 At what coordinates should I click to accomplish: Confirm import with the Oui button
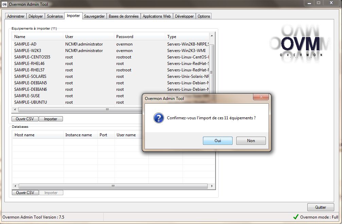point(218,141)
